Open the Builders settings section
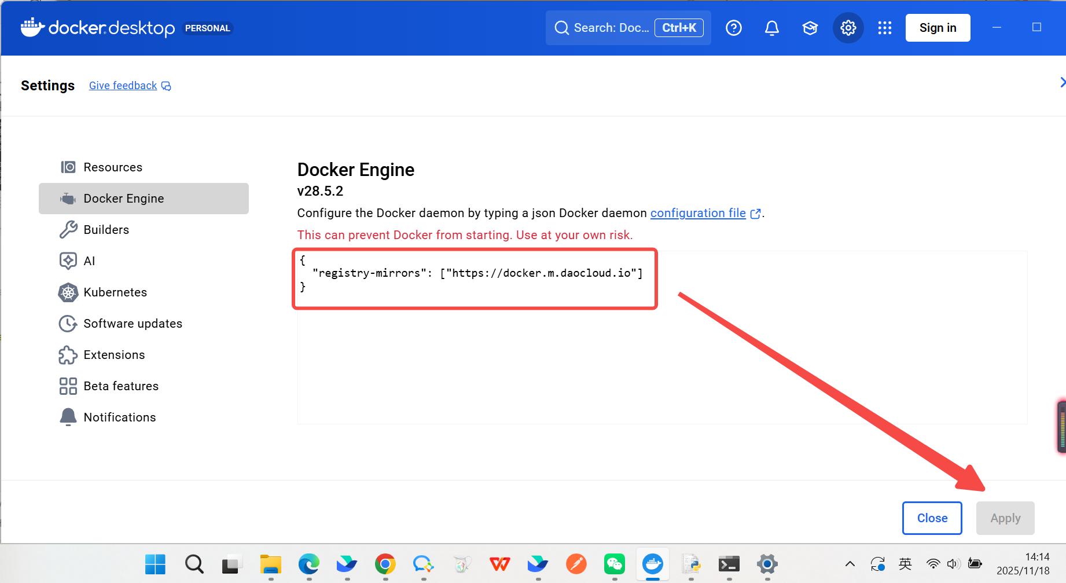Screen dimensions: 1066x583 click(x=144, y=230)
